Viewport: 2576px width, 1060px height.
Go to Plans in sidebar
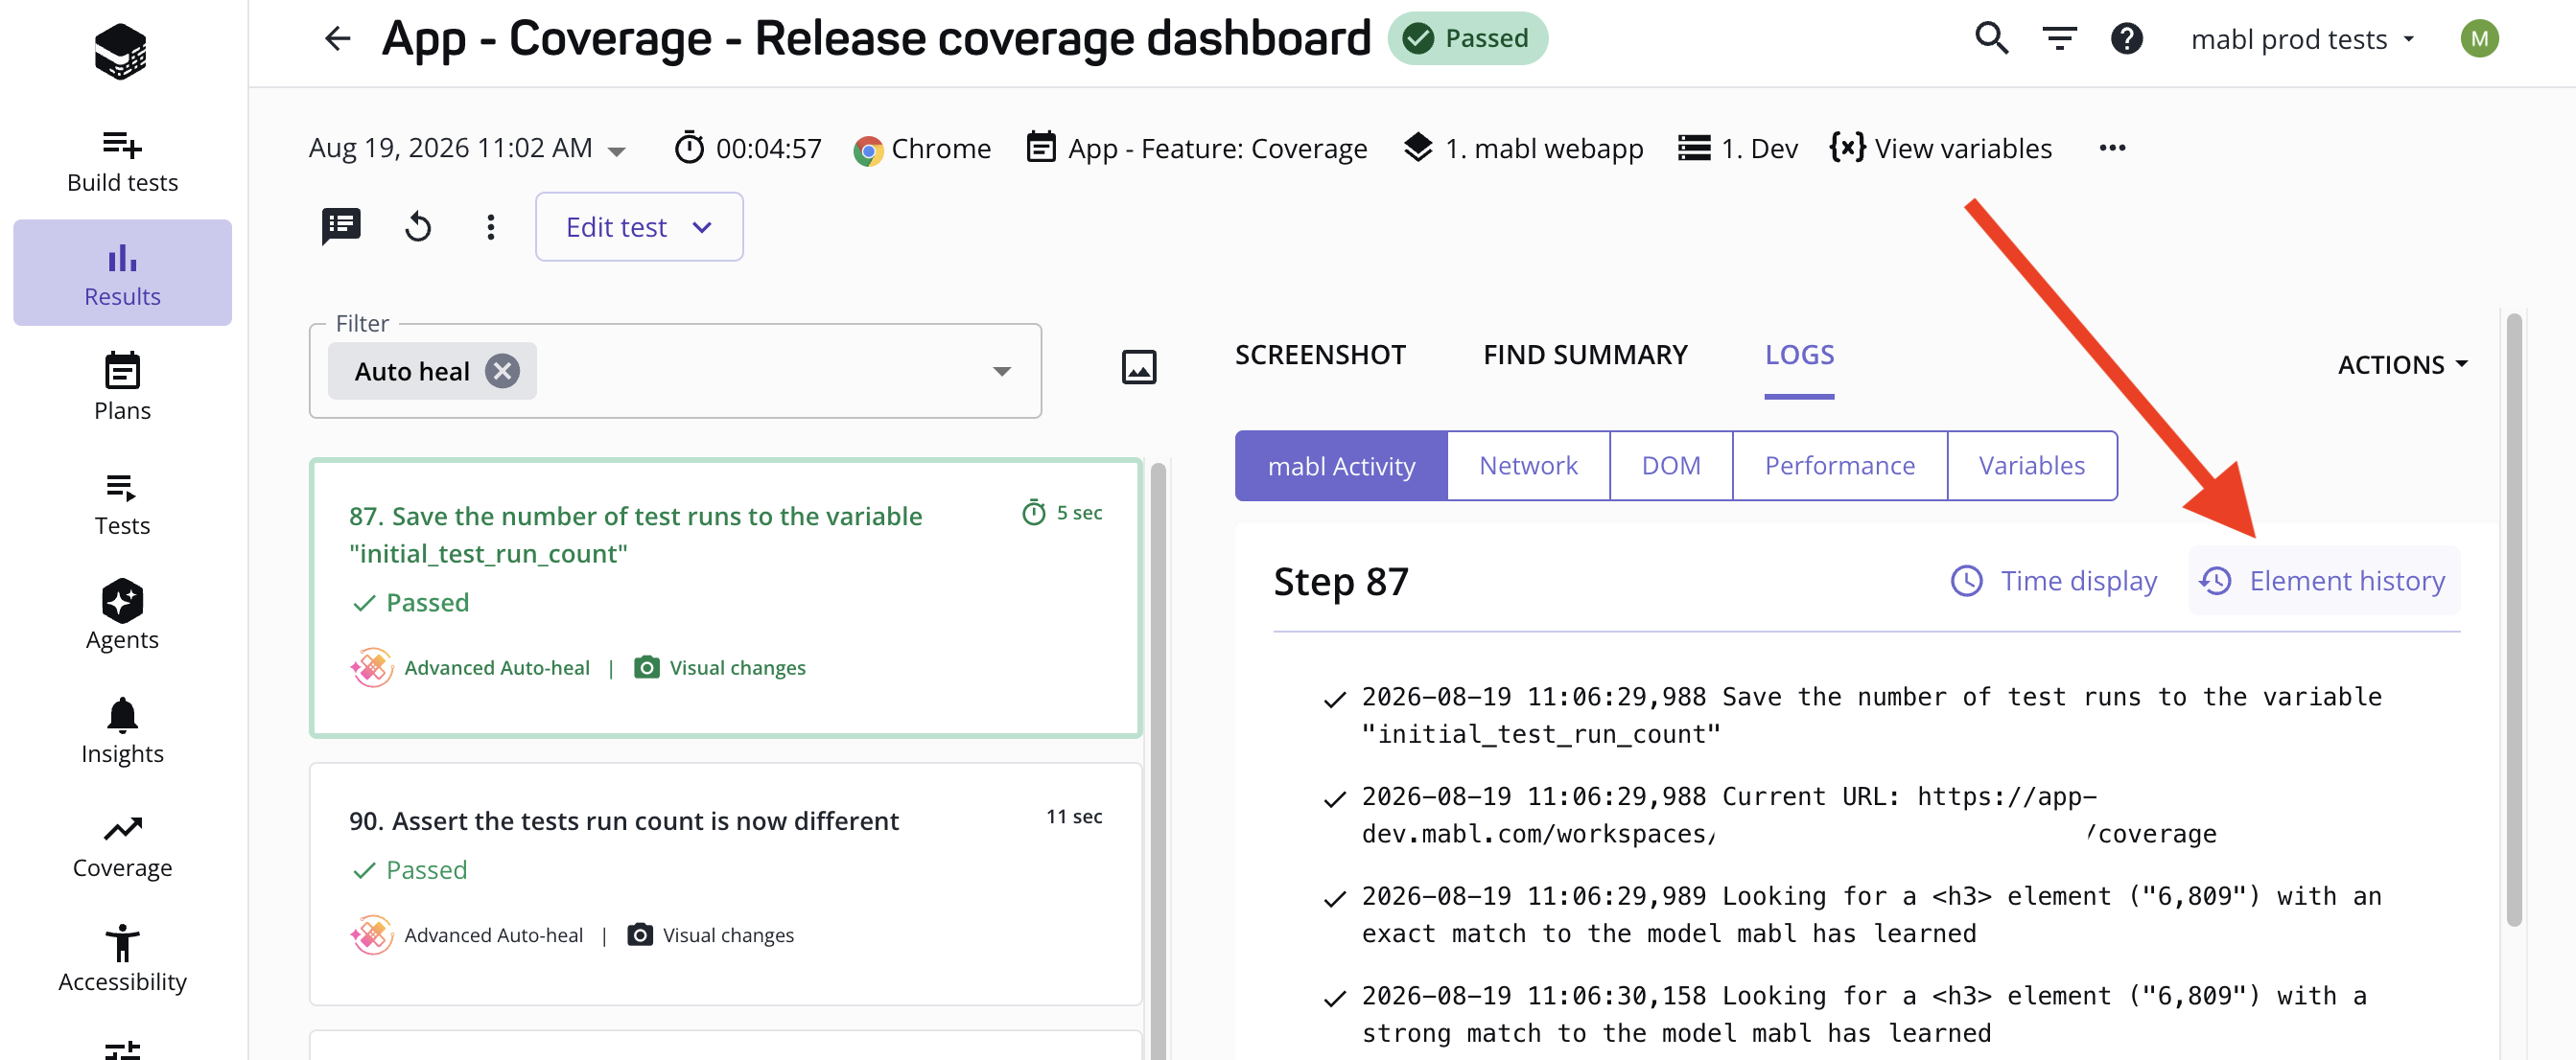click(122, 386)
